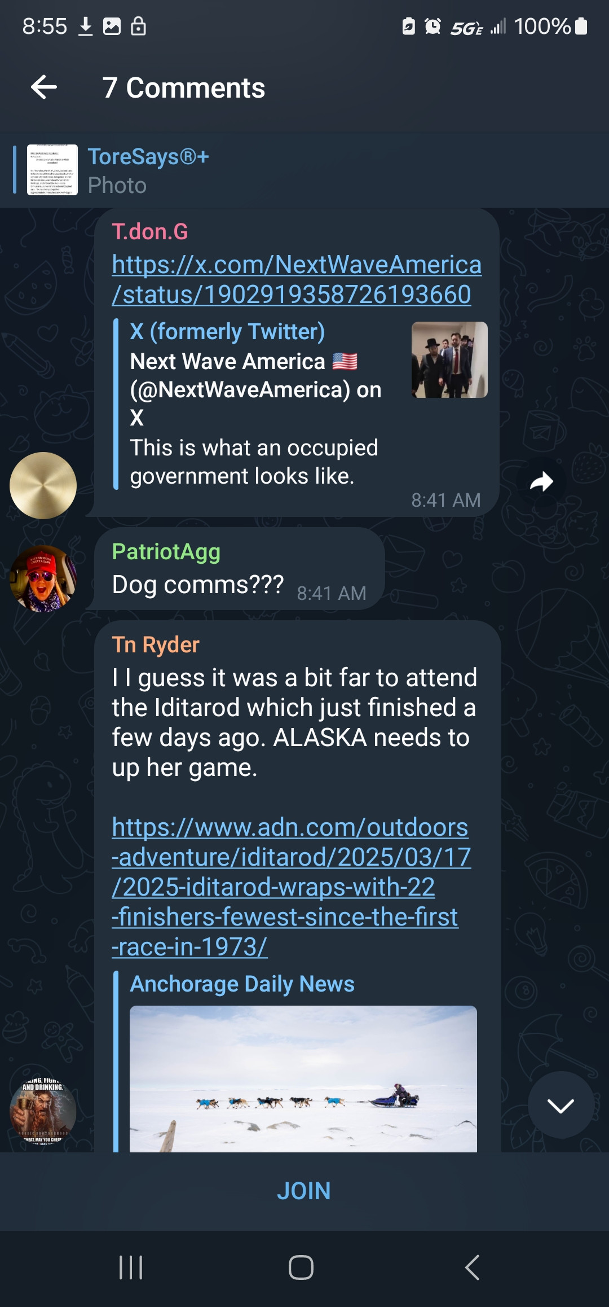Tap the forward share arrow icon
Viewport: 609px width, 1307px height.
pos(541,481)
